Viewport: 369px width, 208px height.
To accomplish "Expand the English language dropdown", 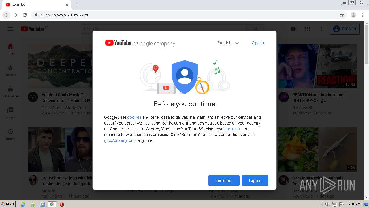I will (x=228, y=43).
